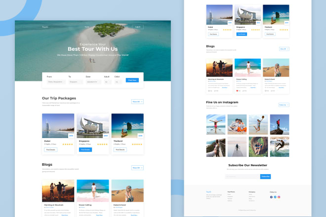Viewport: 326px width, 217px height.
Task: Open Instagram photo of couple in tree hollow
Action: (258, 146)
